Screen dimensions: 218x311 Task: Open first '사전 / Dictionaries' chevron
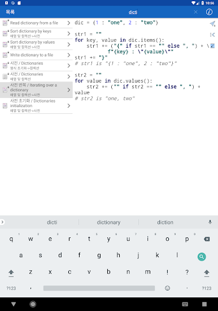tap(69, 66)
